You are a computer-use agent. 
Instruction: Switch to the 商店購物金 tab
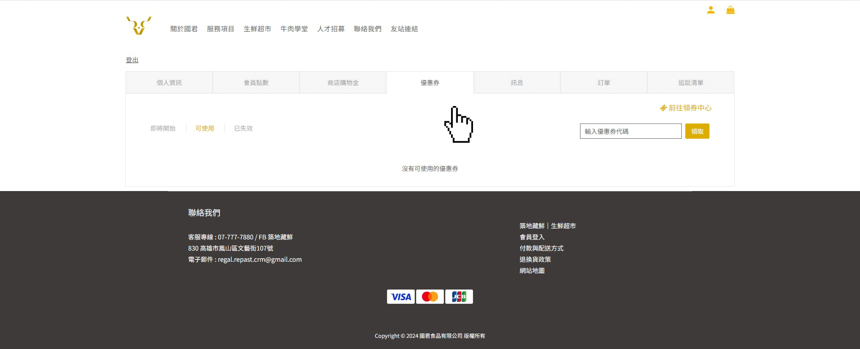[x=343, y=83]
